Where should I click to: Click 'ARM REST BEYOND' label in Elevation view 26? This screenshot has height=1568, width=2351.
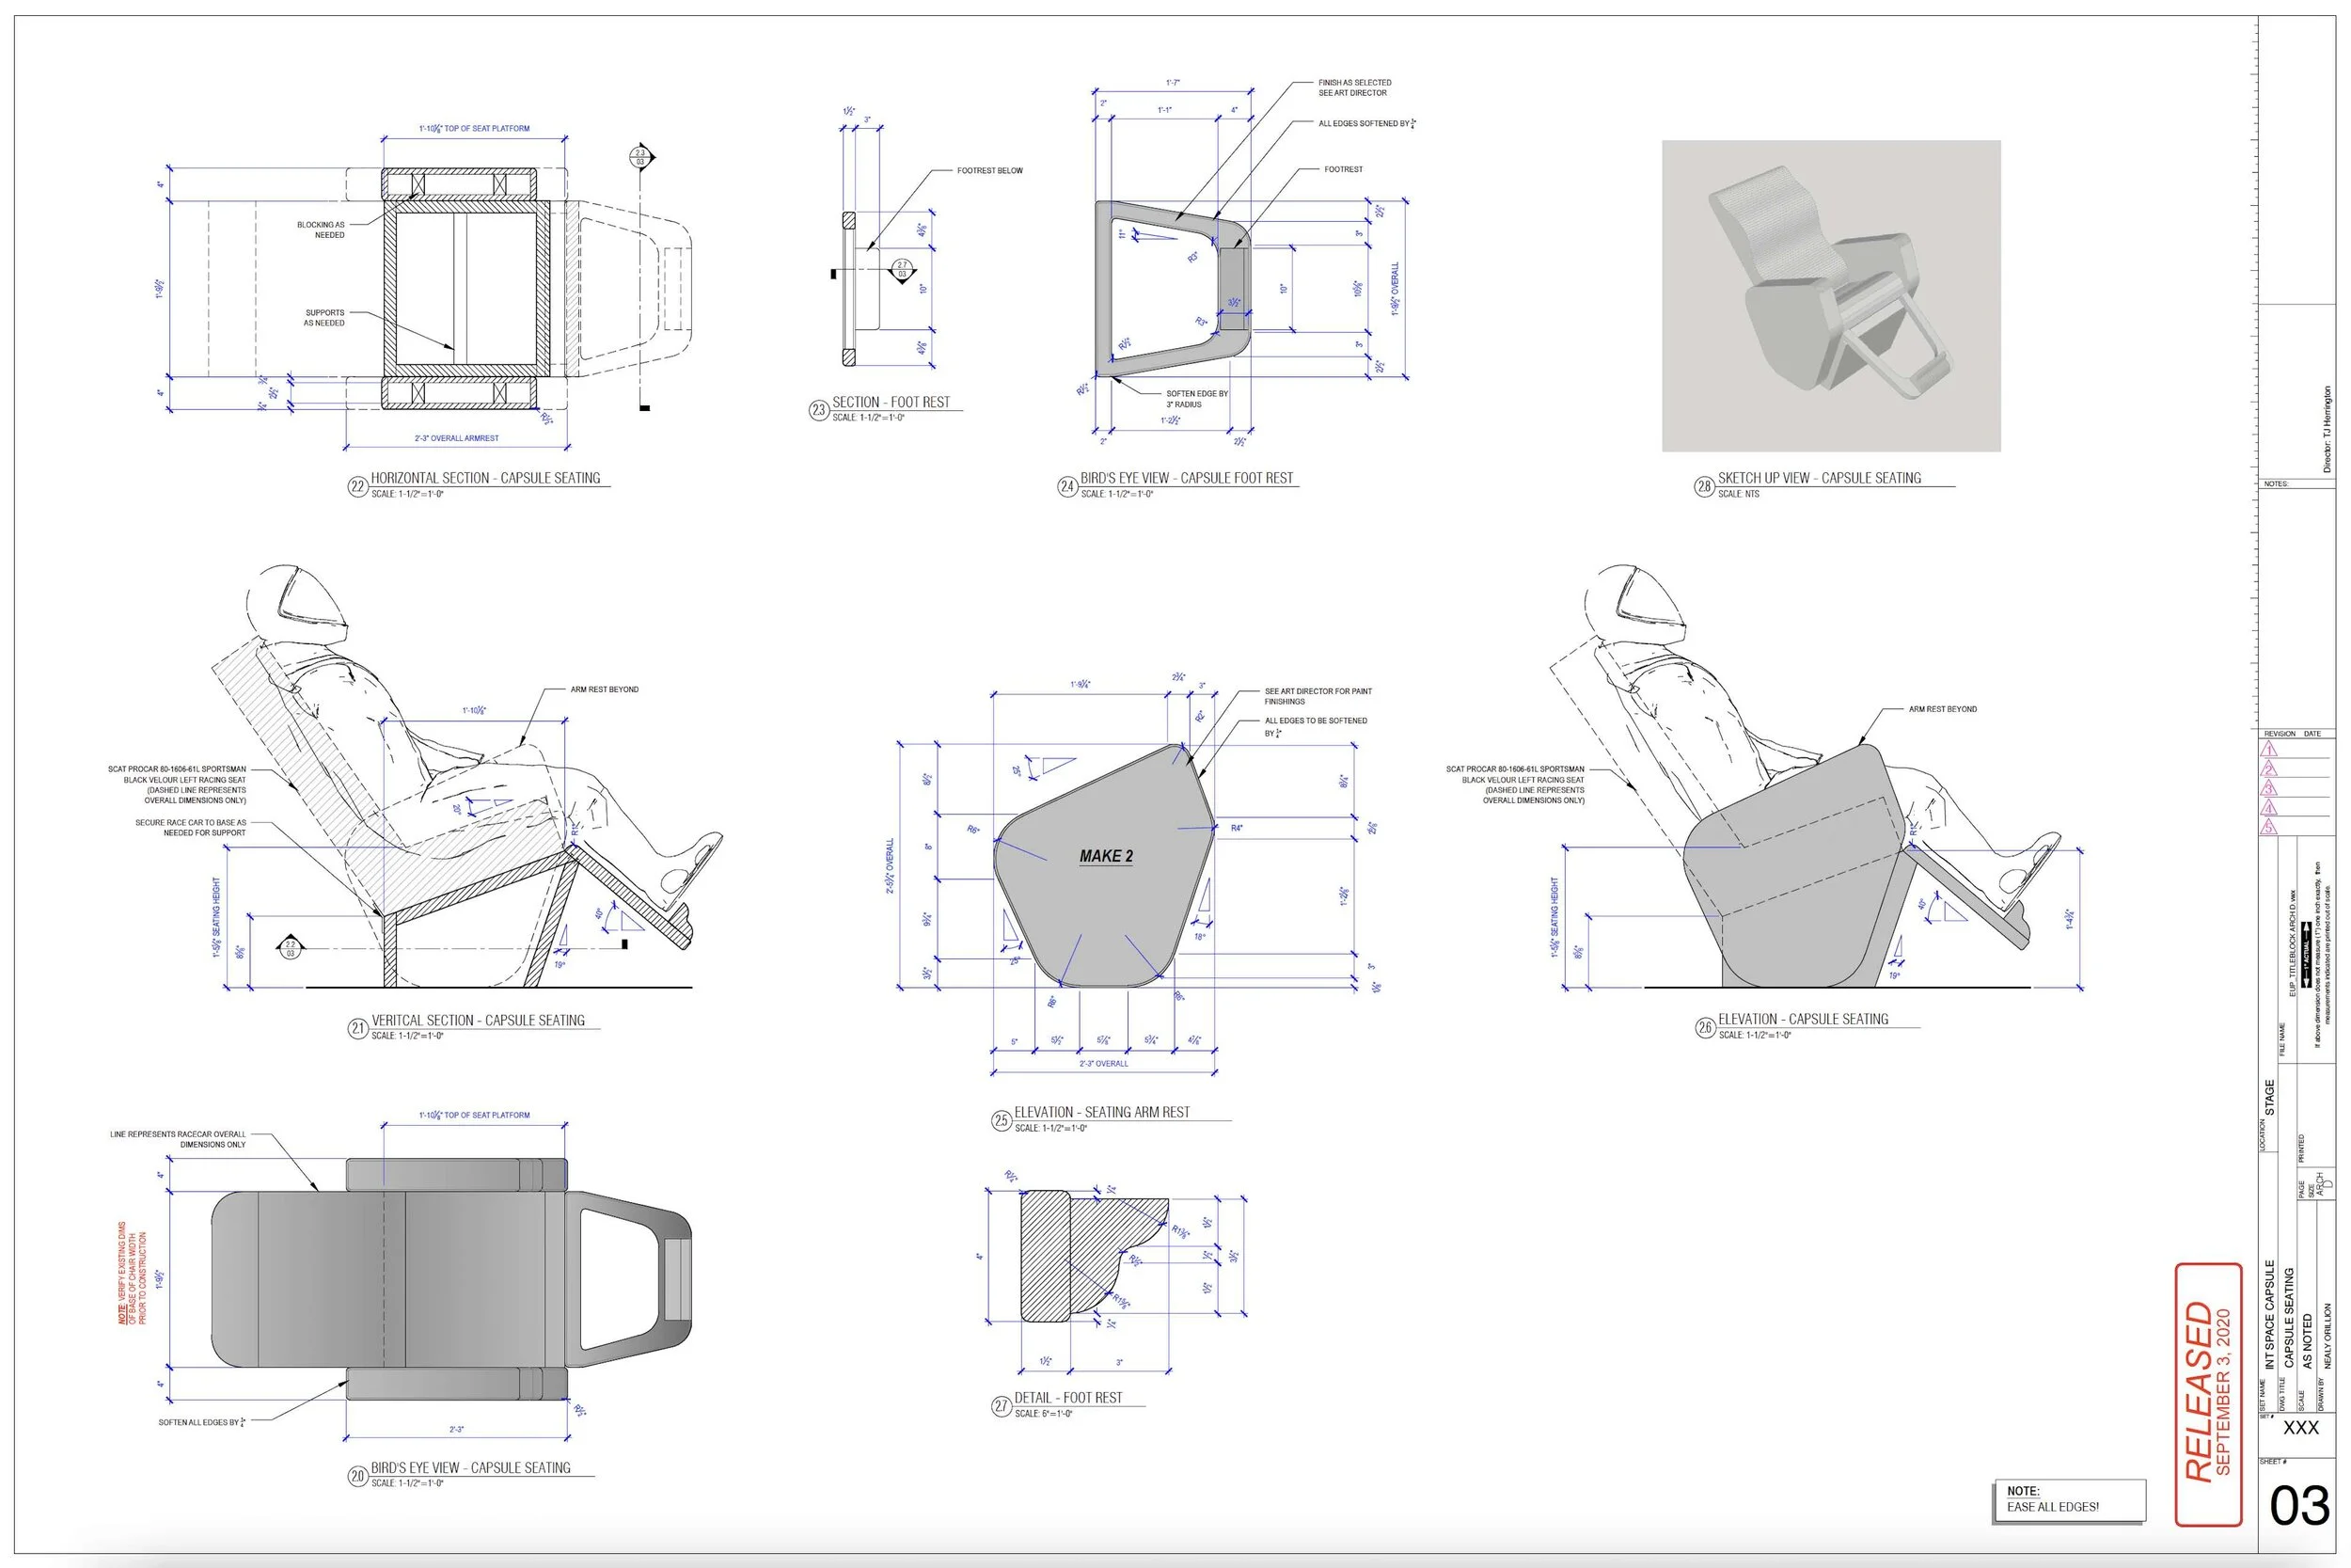(1942, 709)
